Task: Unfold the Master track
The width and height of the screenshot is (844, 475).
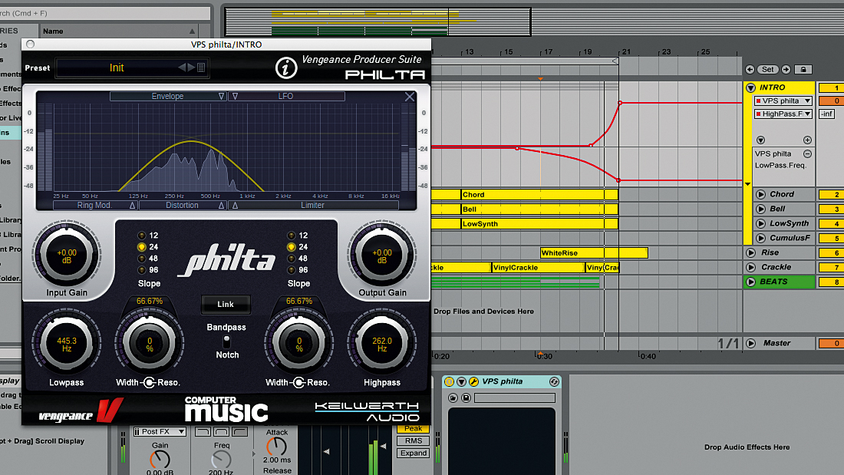Action: (750, 343)
